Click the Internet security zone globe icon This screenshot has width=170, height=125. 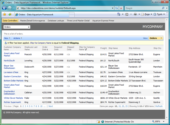(103, 122)
